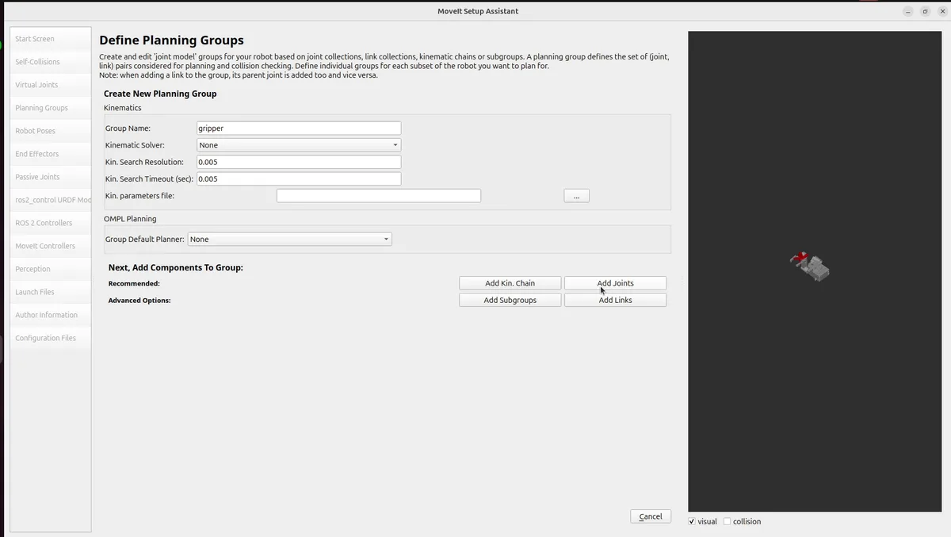Toggle visual checkbox
951x537 pixels.
(692, 521)
